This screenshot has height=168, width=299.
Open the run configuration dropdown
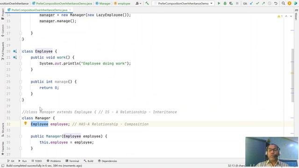183,3
